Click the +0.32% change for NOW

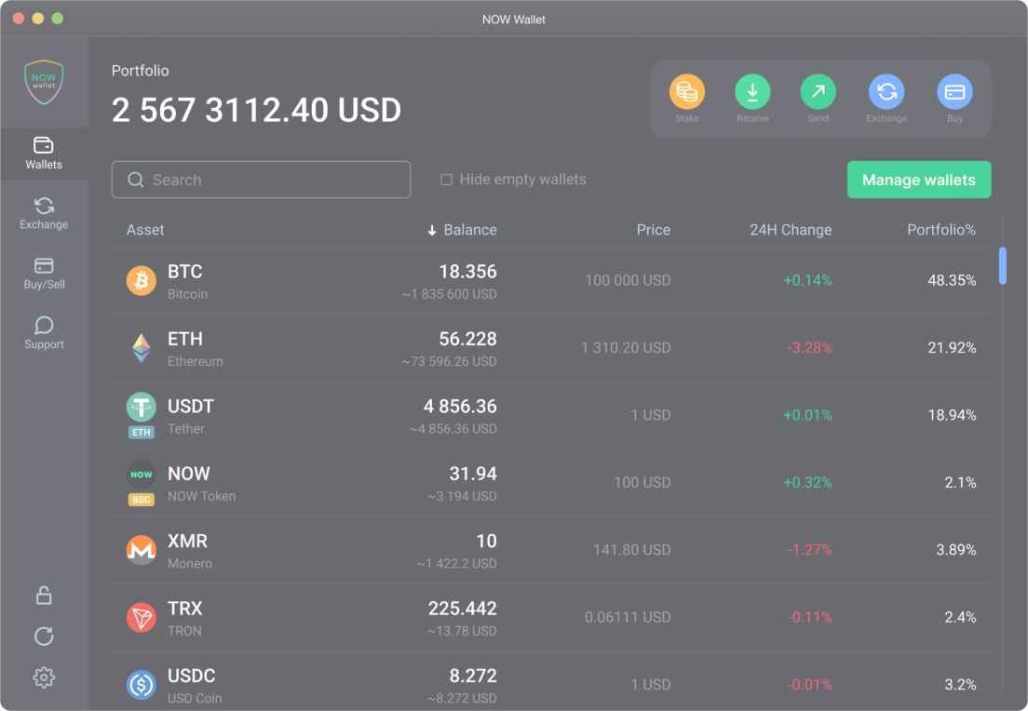pyautogui.click(x=807, y=483)
